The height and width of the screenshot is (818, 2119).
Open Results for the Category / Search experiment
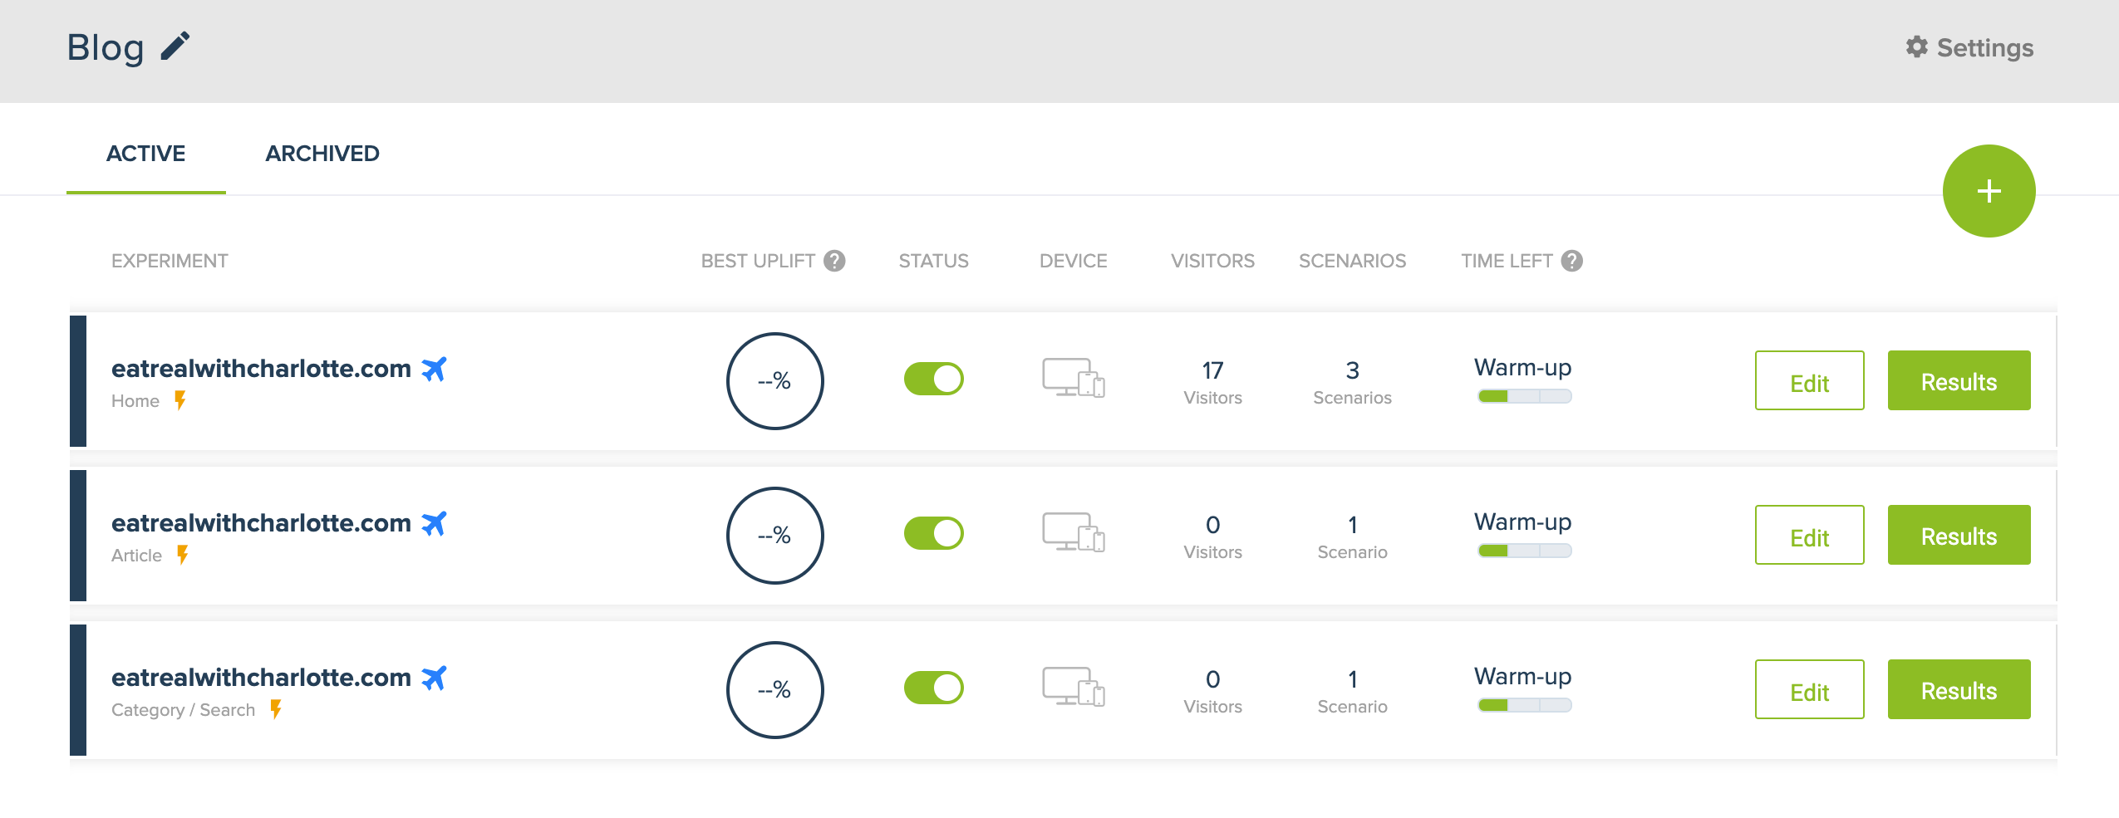pyautogui.click(x=1959, y=689)
